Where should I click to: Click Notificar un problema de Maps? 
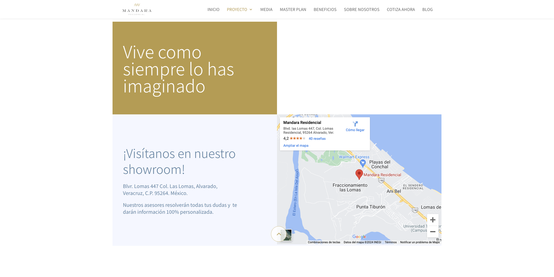[420, 242]
